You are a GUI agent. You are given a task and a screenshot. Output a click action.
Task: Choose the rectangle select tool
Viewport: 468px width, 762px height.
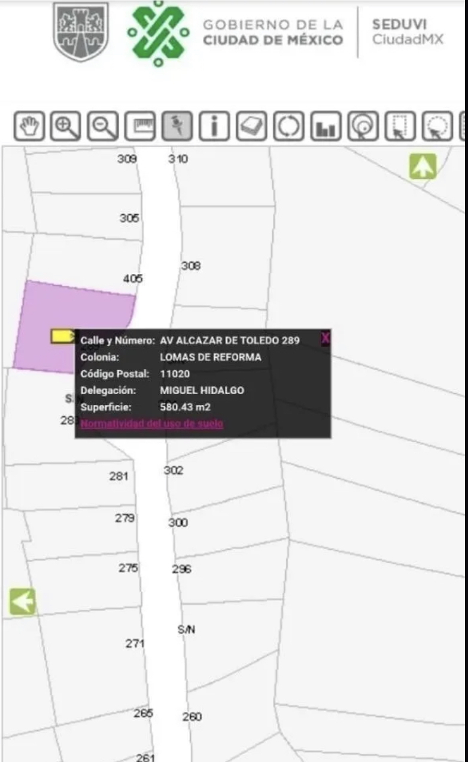(400, 126)
